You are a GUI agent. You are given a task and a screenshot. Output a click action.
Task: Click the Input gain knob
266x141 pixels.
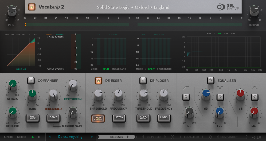[12, 10]
